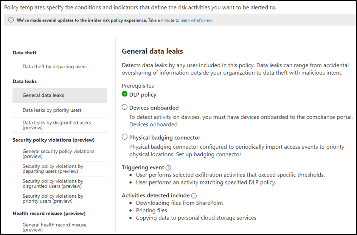
Task: Click the info icon in the update banner
Action: pyautogui.click(x=11, y=20)
